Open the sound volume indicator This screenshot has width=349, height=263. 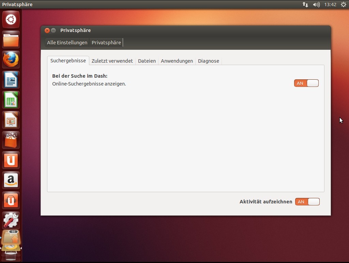(x=316, y=4)
